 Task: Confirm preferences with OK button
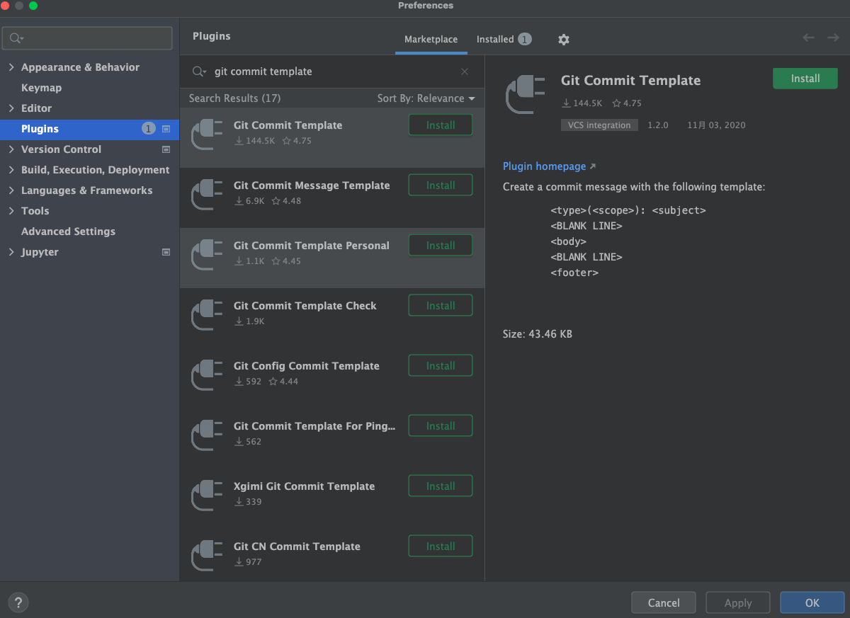pyautogui.click(x=812, y=603)
